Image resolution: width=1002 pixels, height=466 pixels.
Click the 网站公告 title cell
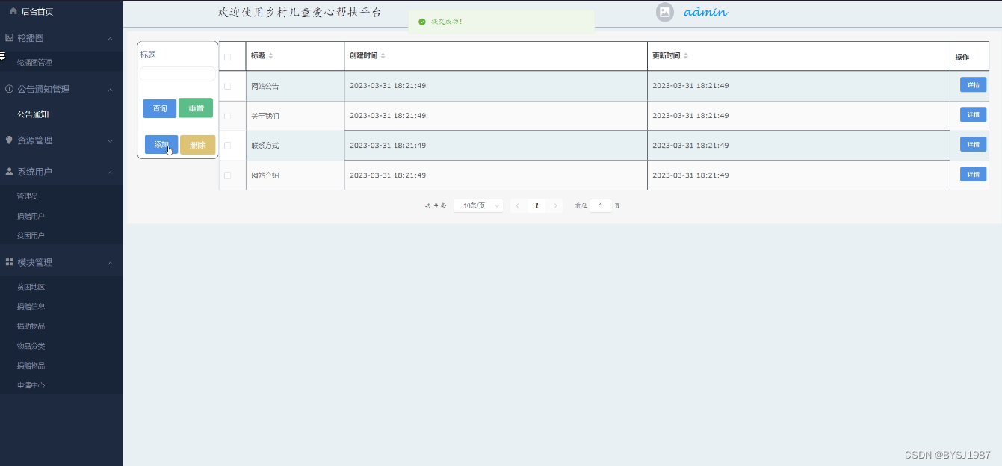click(x=295, y=86)
